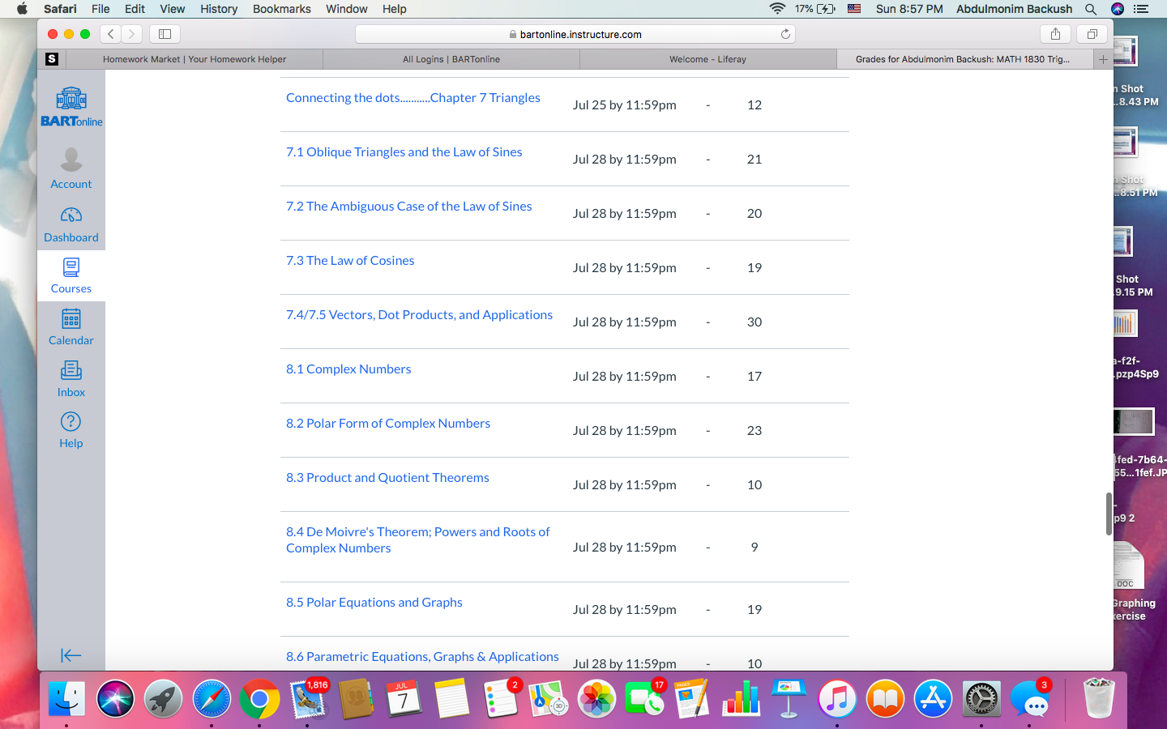Image resolution: width=1167 pixels, height=729 pixels.
Task: Open a new tab with plus button
Action: pyautogui.click(x=1103, y=59)
